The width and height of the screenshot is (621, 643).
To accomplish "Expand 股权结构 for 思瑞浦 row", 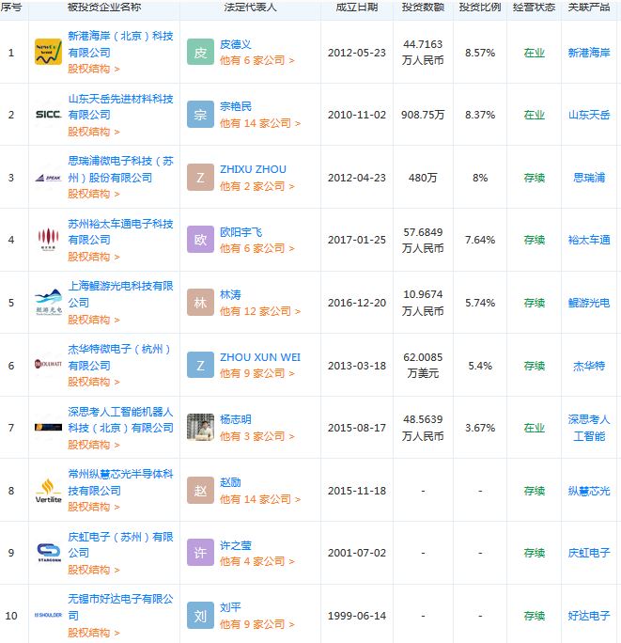I will pyautogui.click(x=93, y=194).
